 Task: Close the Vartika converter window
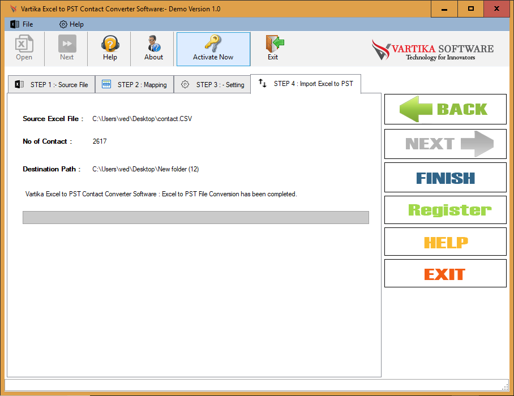coord(497,9)
